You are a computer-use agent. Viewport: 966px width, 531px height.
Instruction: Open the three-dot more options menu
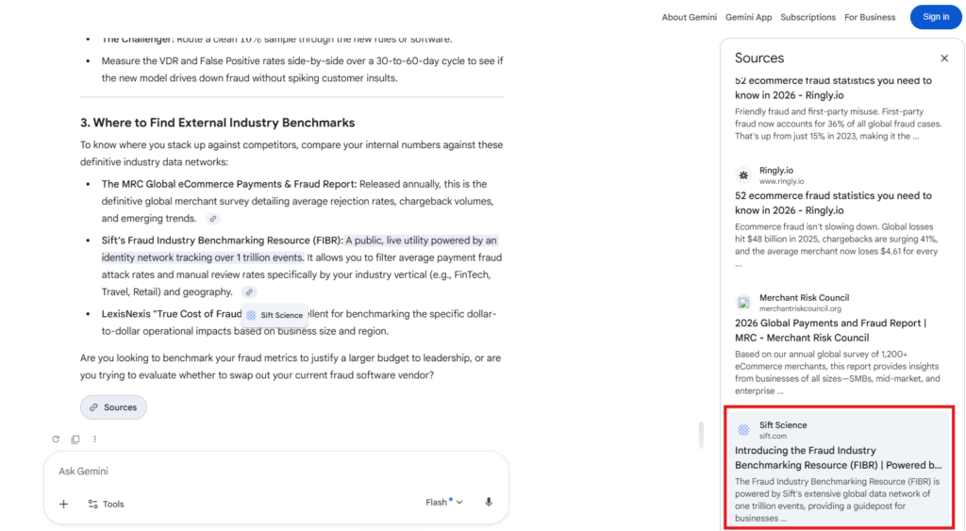coord(95,440)
